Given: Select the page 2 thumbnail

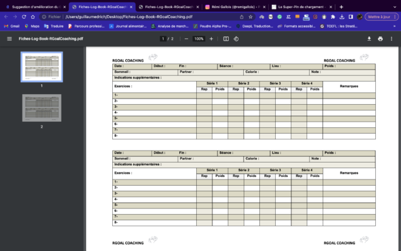Looking at the screenshot, I should pos(42,107).
